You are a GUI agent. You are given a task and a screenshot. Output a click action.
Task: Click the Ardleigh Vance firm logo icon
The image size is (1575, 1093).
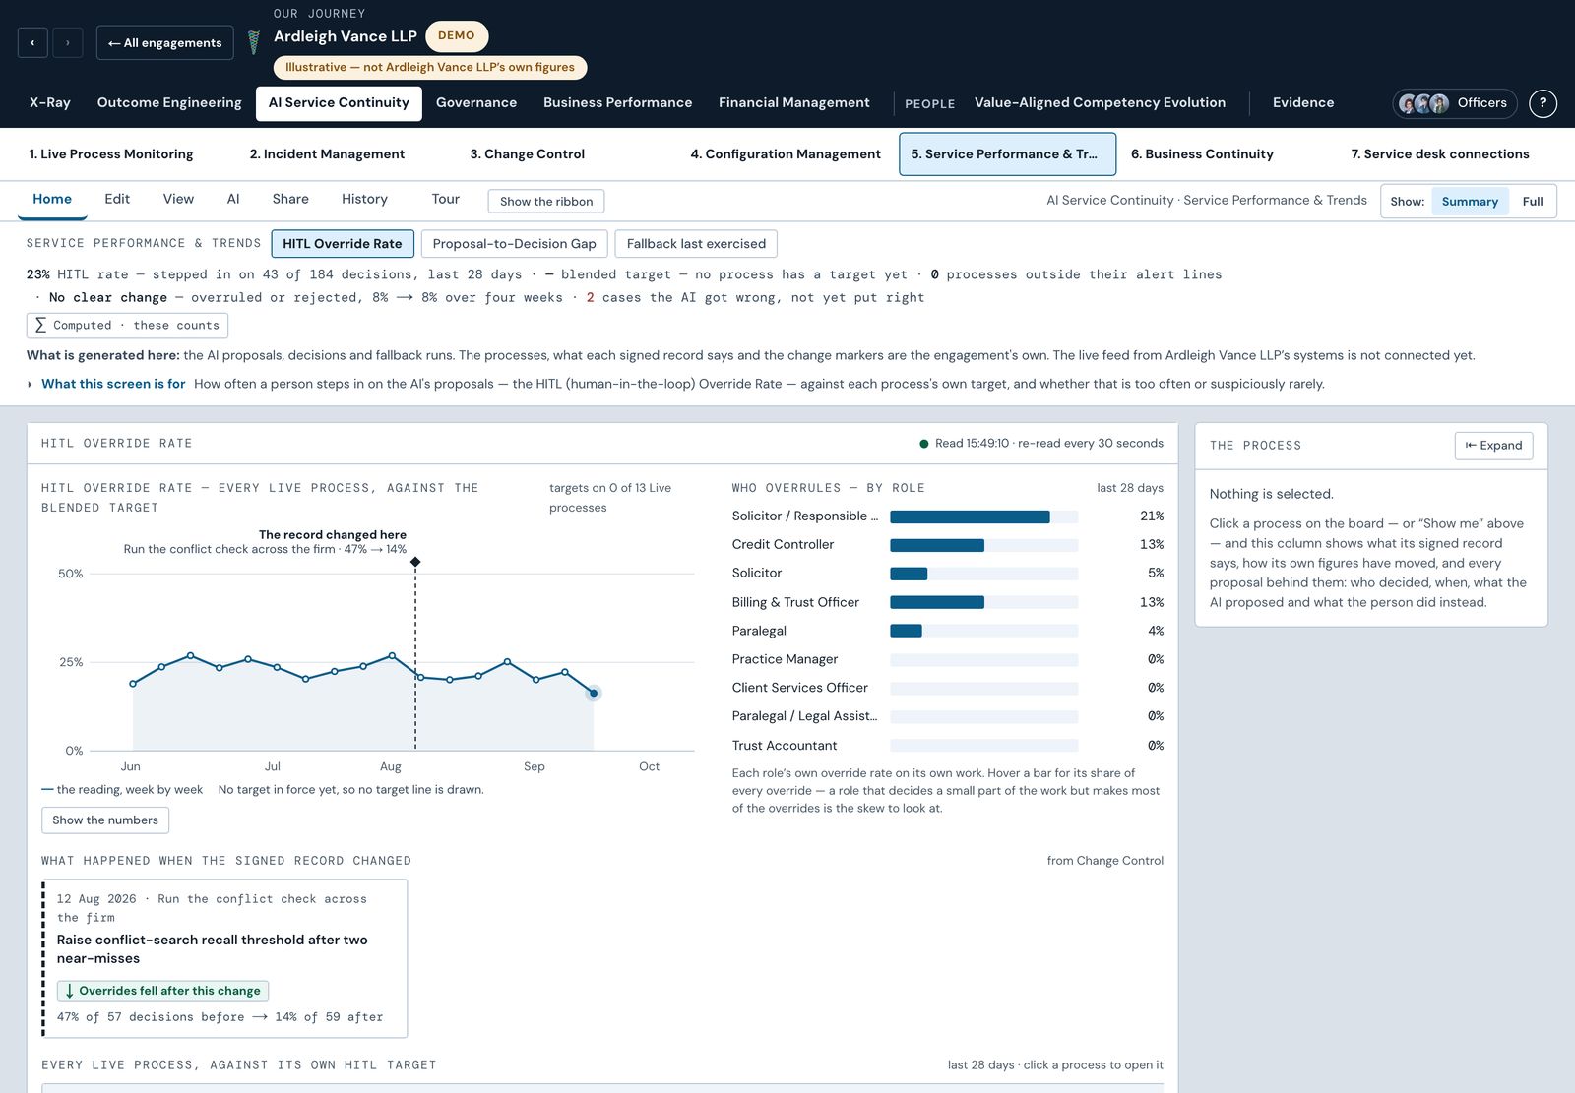[254, 42]
